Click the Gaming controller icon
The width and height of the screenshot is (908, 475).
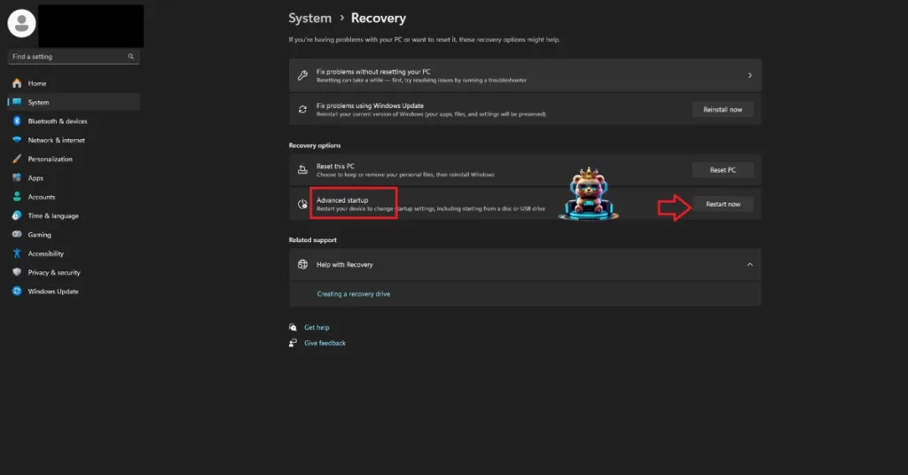[17, 234]
